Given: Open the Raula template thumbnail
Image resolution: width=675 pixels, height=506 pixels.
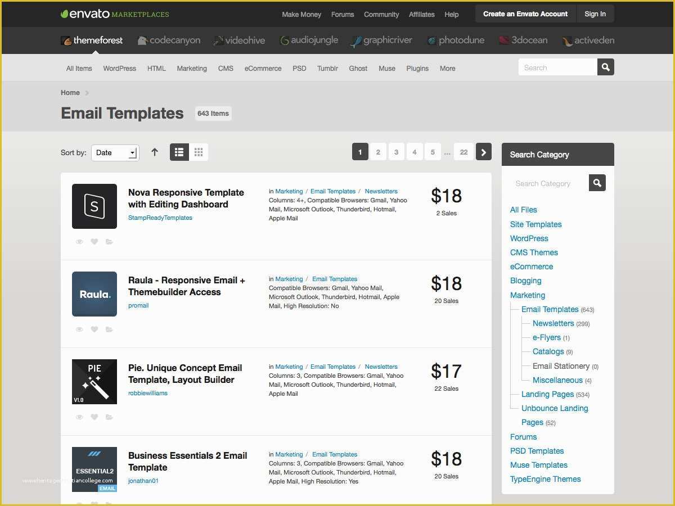Looking at the screenshot, I should coord(94,294).
